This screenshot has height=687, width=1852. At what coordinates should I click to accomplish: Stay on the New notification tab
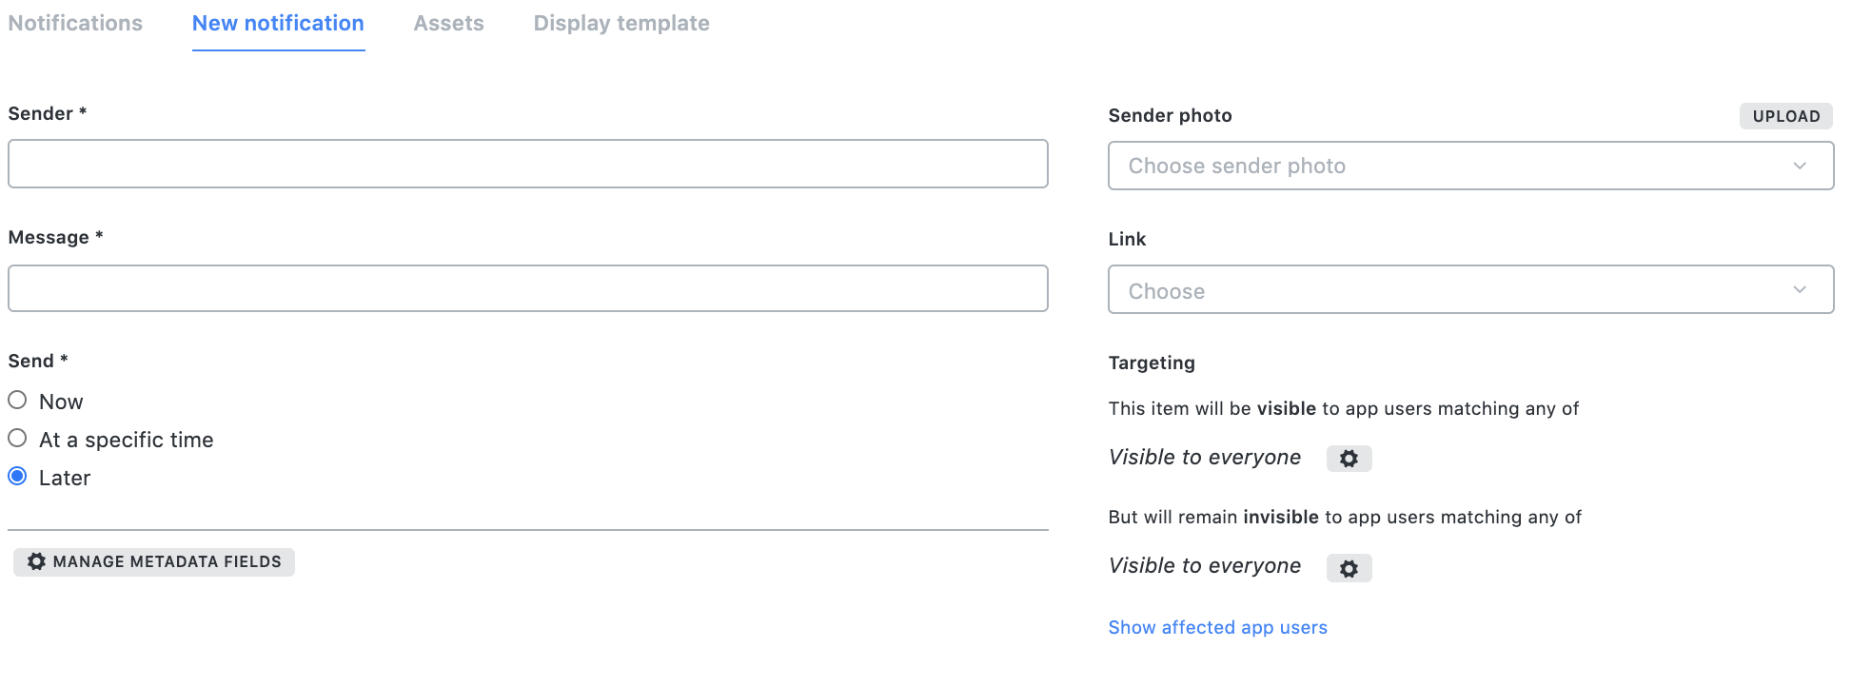tap(277, 23)
